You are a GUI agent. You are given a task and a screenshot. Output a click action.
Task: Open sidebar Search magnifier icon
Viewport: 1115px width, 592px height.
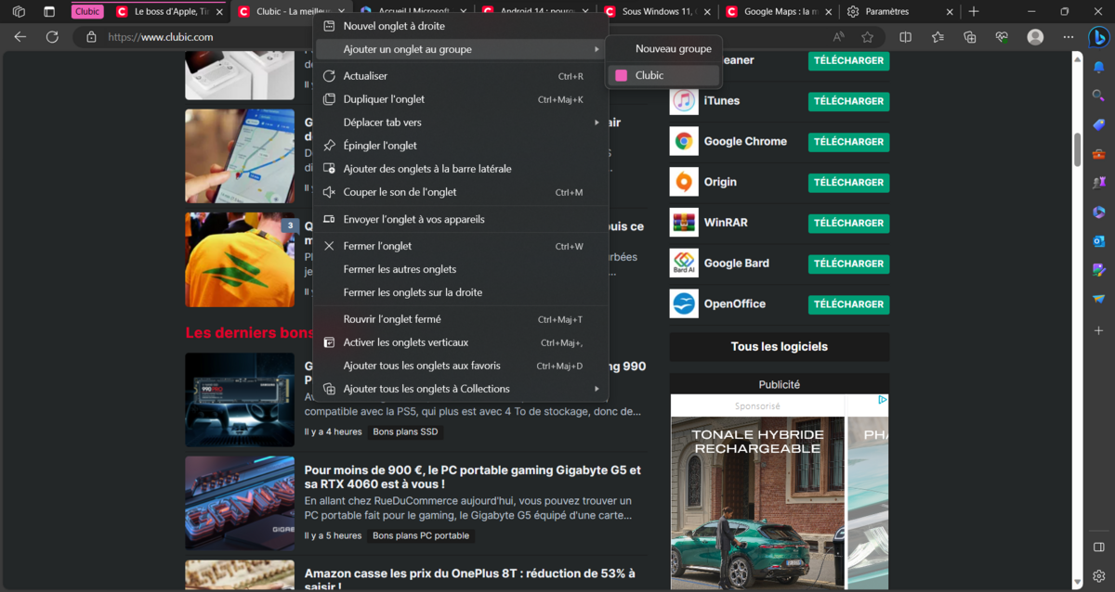1098,96
